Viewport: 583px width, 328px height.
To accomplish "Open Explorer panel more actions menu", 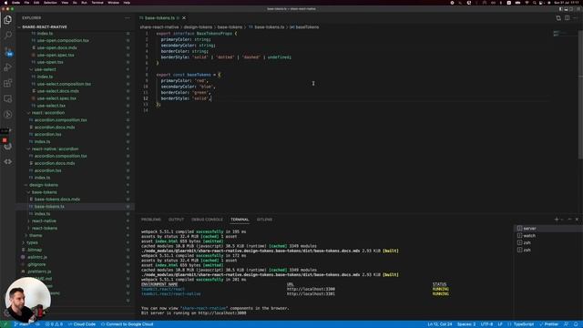I will (128, 18).
